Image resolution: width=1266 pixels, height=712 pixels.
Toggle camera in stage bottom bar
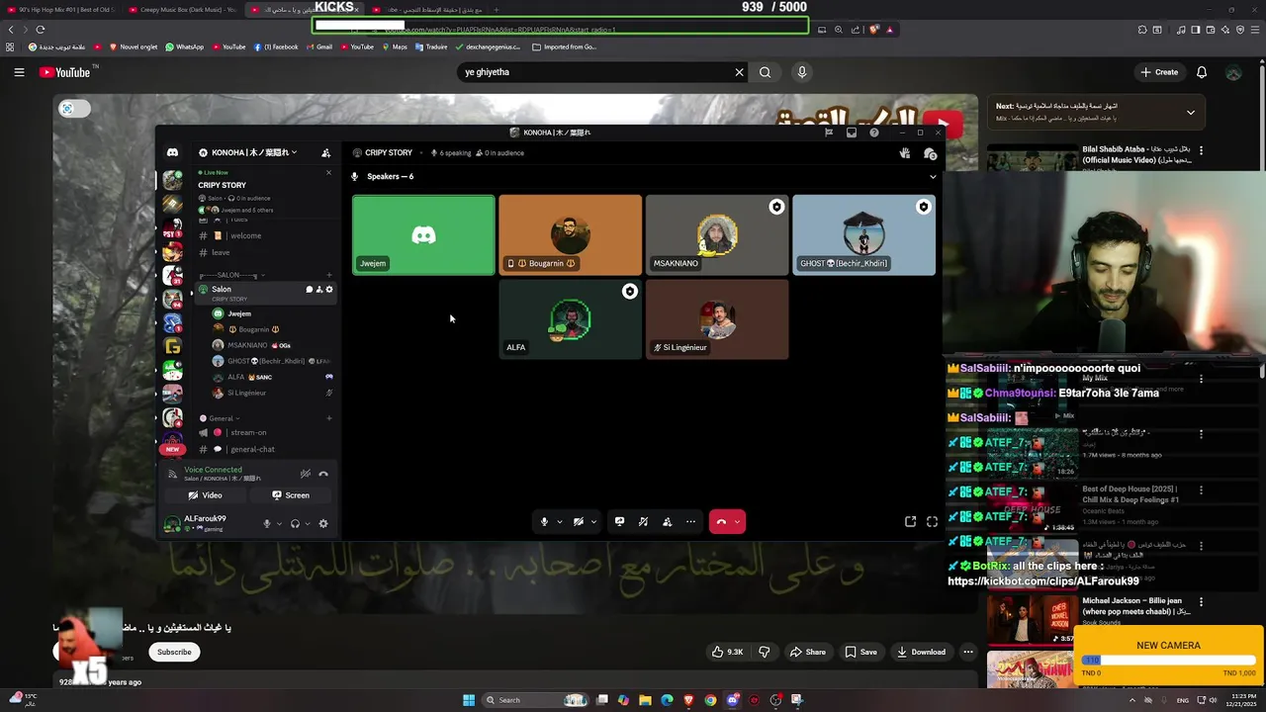click(579, 521)
